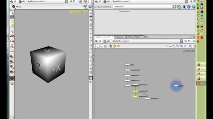Activate the Scale tool in viewer toolbar
213x119 pixels.
click(x=12, y=46)
